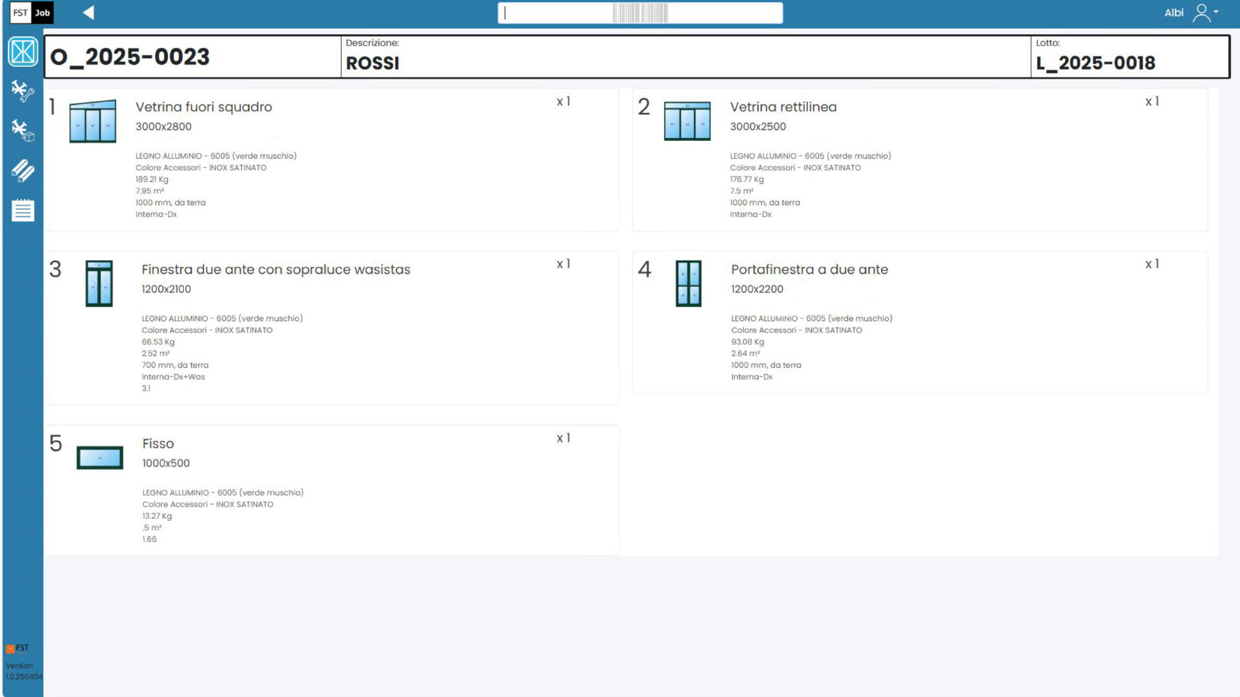1240x697 pixels.
Task: Open the Fisso item thumbnail
Action: pos(99,458)
